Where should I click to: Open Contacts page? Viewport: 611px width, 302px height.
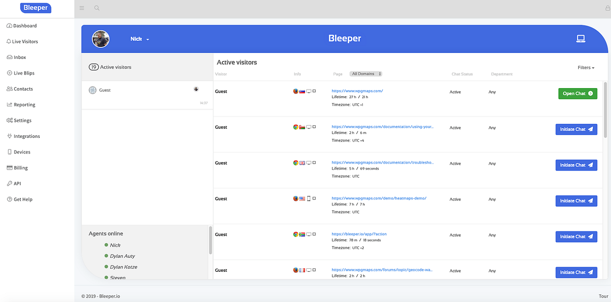tap(20, 89)
